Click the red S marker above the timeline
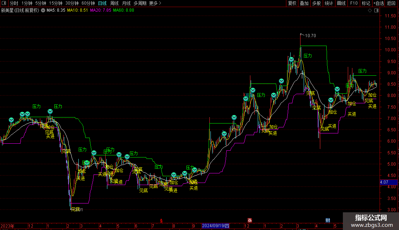399x230 pixels. coord(161,221)
